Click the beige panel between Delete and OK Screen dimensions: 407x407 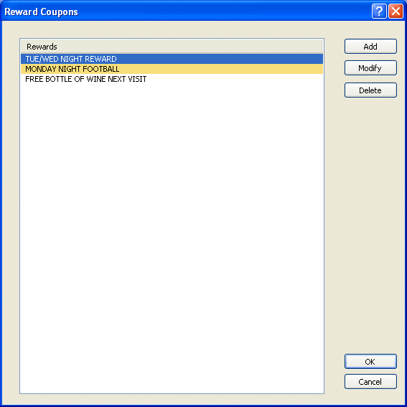(370, 226)
